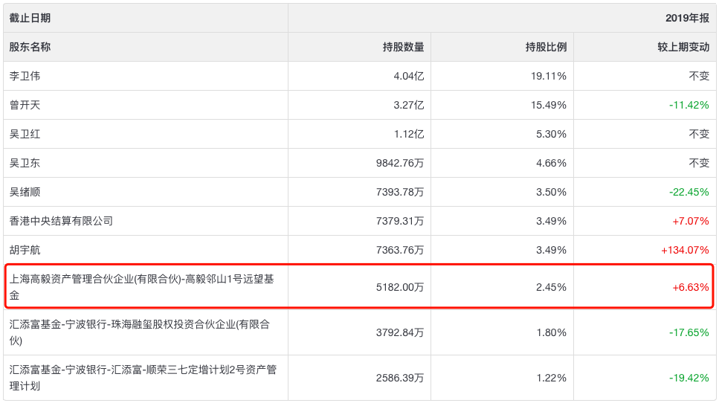
Task: Select the 珠海融玺股权投资合伙企业 shareholder name
Action: pyautogui.click(x=139, y=332)
